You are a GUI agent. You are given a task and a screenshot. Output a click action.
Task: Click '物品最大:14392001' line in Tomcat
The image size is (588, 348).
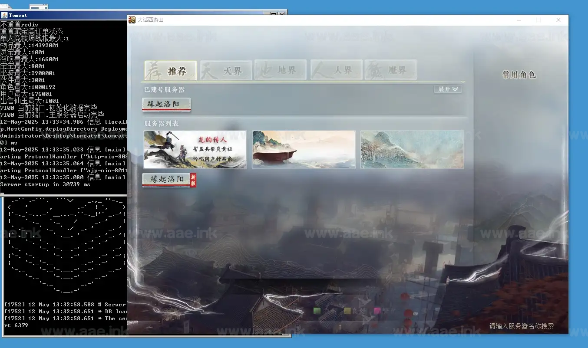click(x=30, y=45)
